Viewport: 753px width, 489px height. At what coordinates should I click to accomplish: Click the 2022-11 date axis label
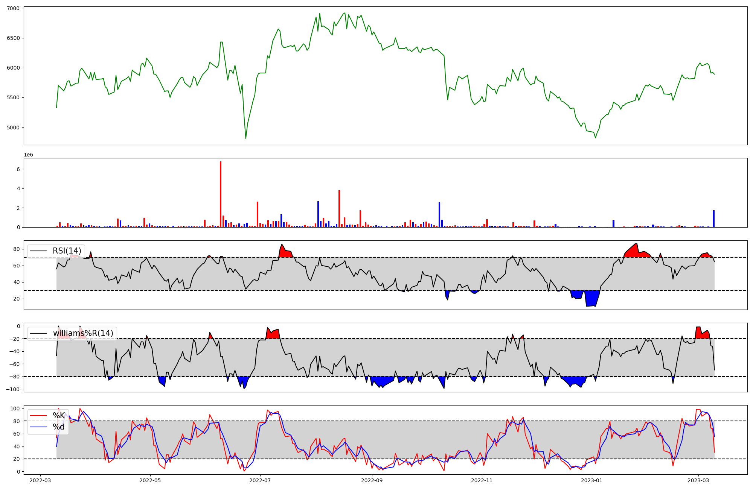[x=482, y=480]
